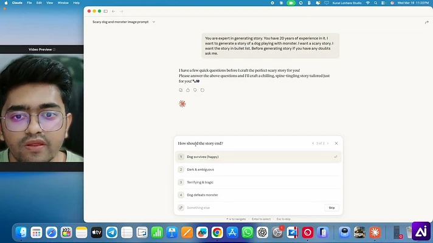Click the user prompt message bubble
This screenshot has height=243, width=433.
270,46
